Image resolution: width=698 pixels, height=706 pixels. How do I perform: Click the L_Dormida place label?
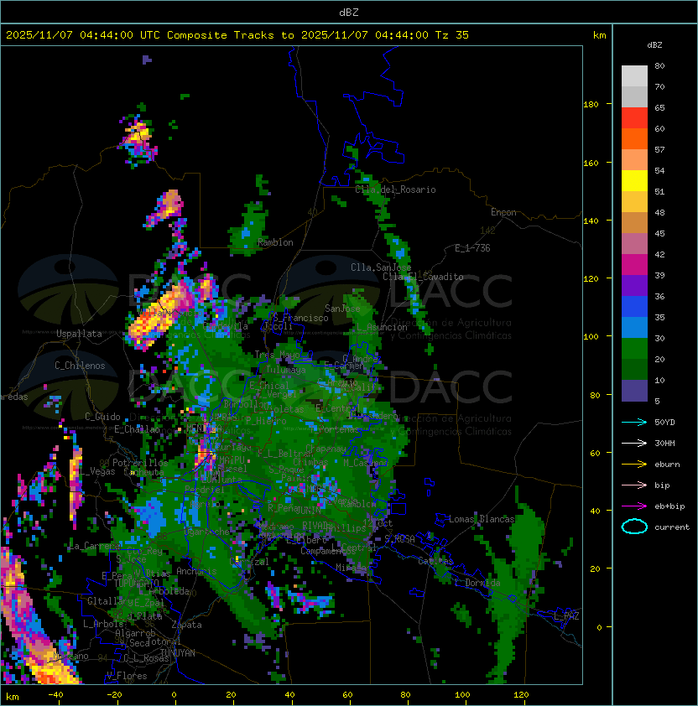(477, 583)
